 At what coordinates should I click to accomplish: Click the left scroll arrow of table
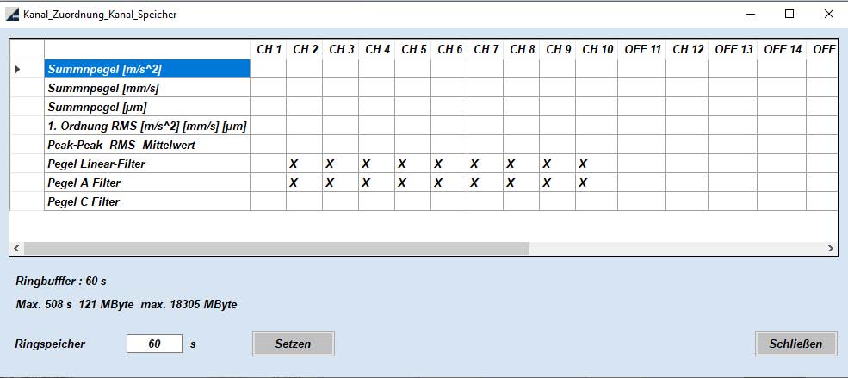[x=16, y=248]
